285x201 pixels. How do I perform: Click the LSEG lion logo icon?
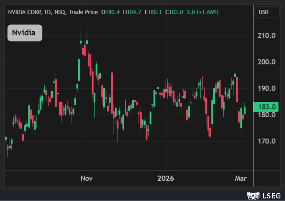click(x=252, y=196)
